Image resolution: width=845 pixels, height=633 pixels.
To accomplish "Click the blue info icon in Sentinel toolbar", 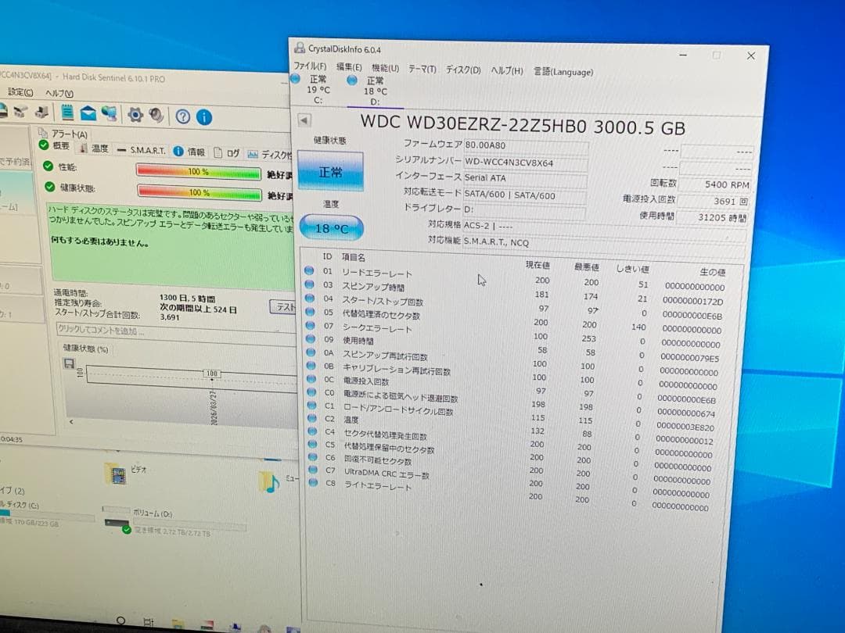I will 203,116.
